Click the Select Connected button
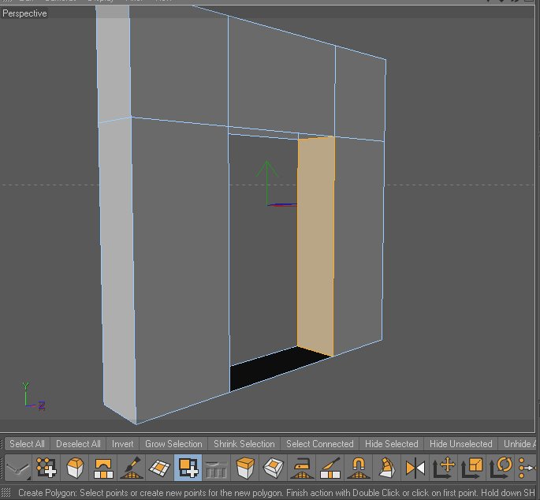540x500 pixels. click(x=319, y=444)
